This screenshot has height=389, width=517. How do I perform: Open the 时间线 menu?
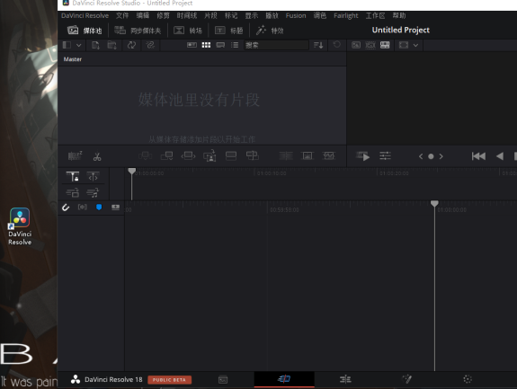tap(187, 15)
